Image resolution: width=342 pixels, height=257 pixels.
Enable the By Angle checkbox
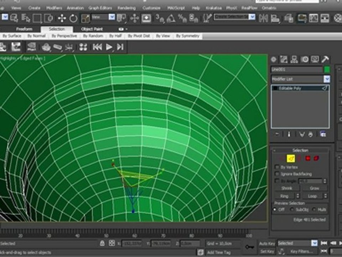click(277, 181)
